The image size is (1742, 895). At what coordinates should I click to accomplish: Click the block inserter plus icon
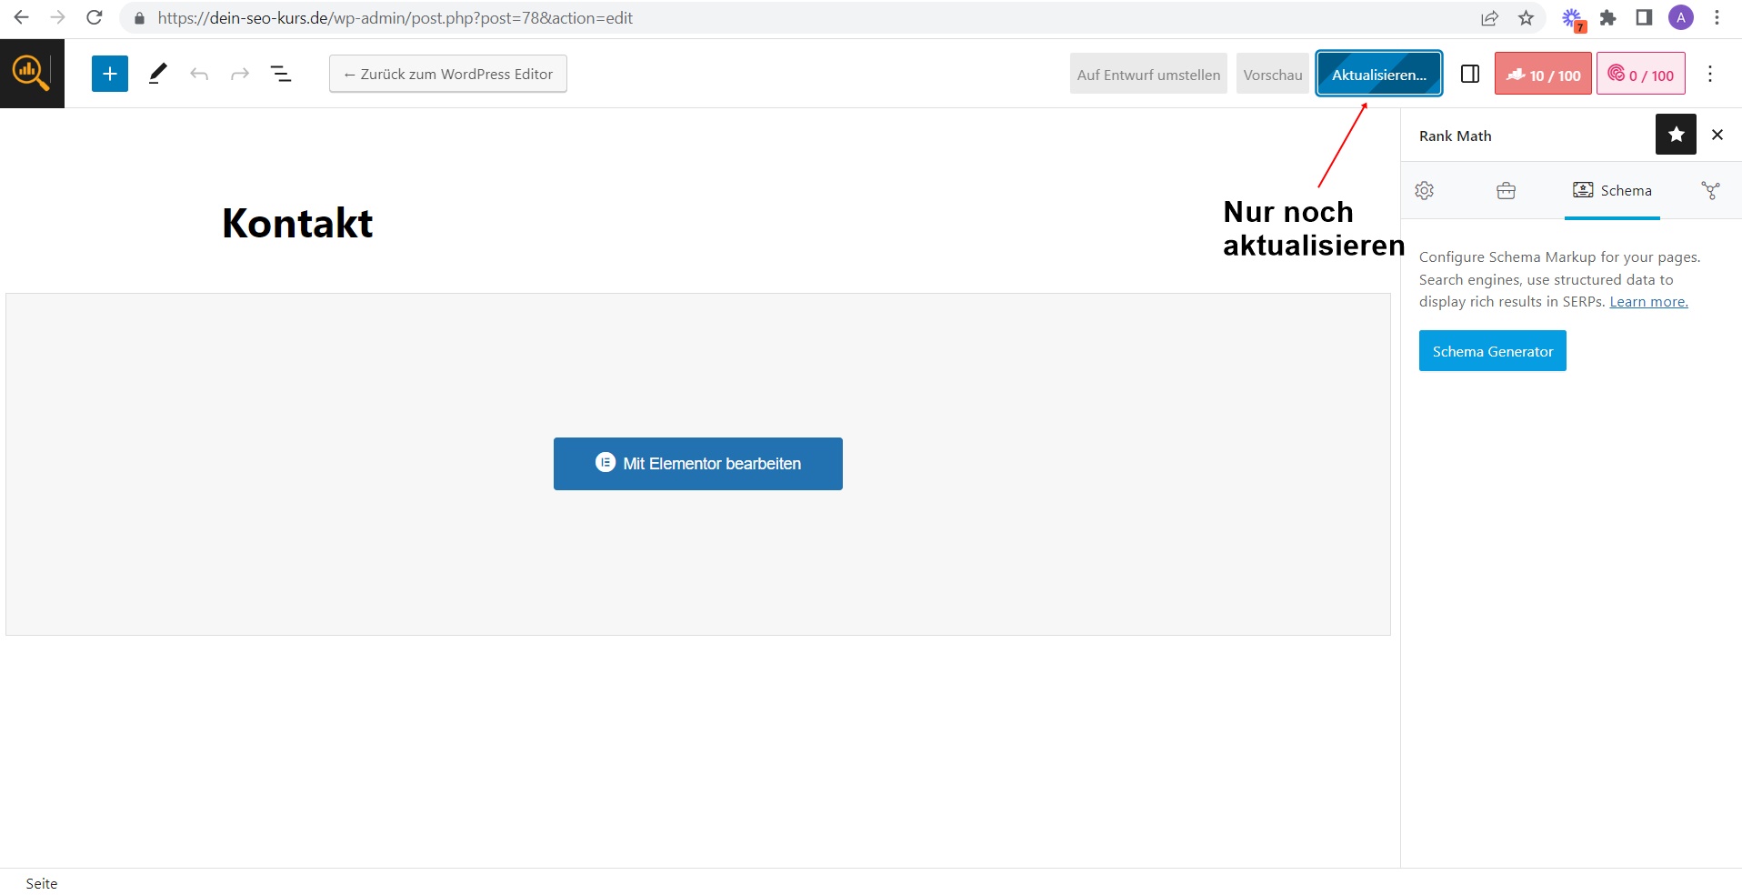coord(109,74)
